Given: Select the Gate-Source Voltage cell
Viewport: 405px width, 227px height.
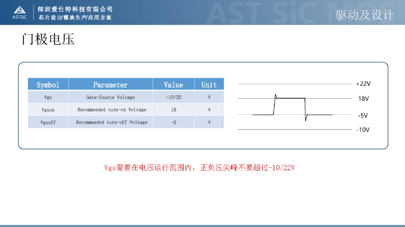Looking at the screenshot, I should [110, 97].
